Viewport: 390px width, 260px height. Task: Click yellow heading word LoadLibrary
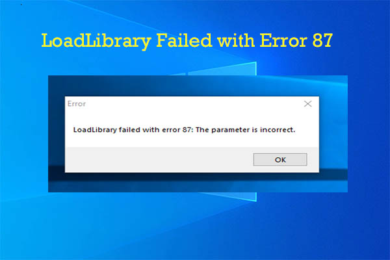(x=96, y=41)
